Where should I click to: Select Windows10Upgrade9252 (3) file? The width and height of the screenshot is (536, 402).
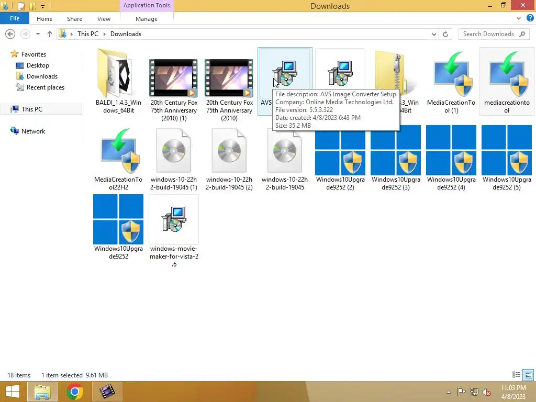click(x=396, y=158)
